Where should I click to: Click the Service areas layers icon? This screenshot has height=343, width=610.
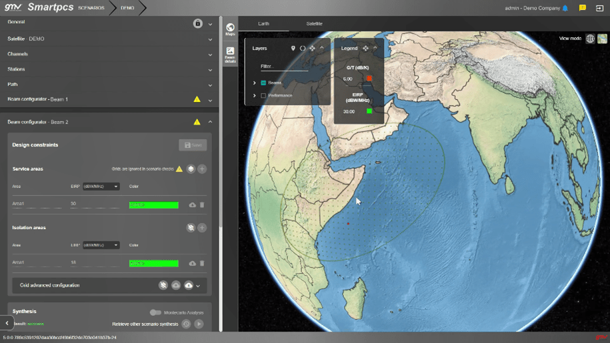(191, 169)
